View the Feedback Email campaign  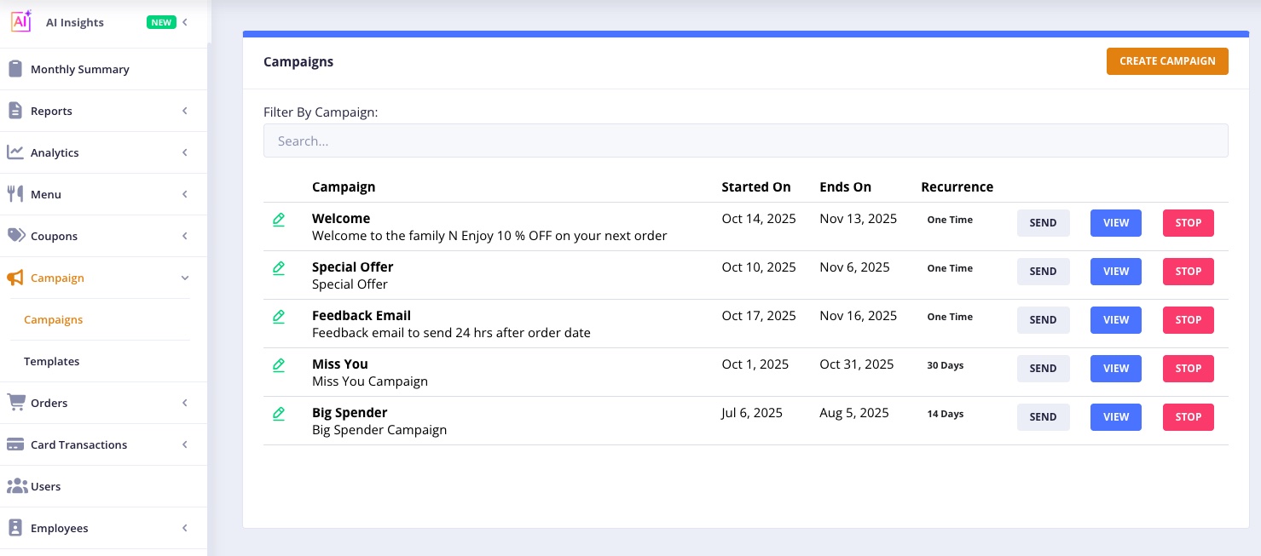(x=1115, y=320)
